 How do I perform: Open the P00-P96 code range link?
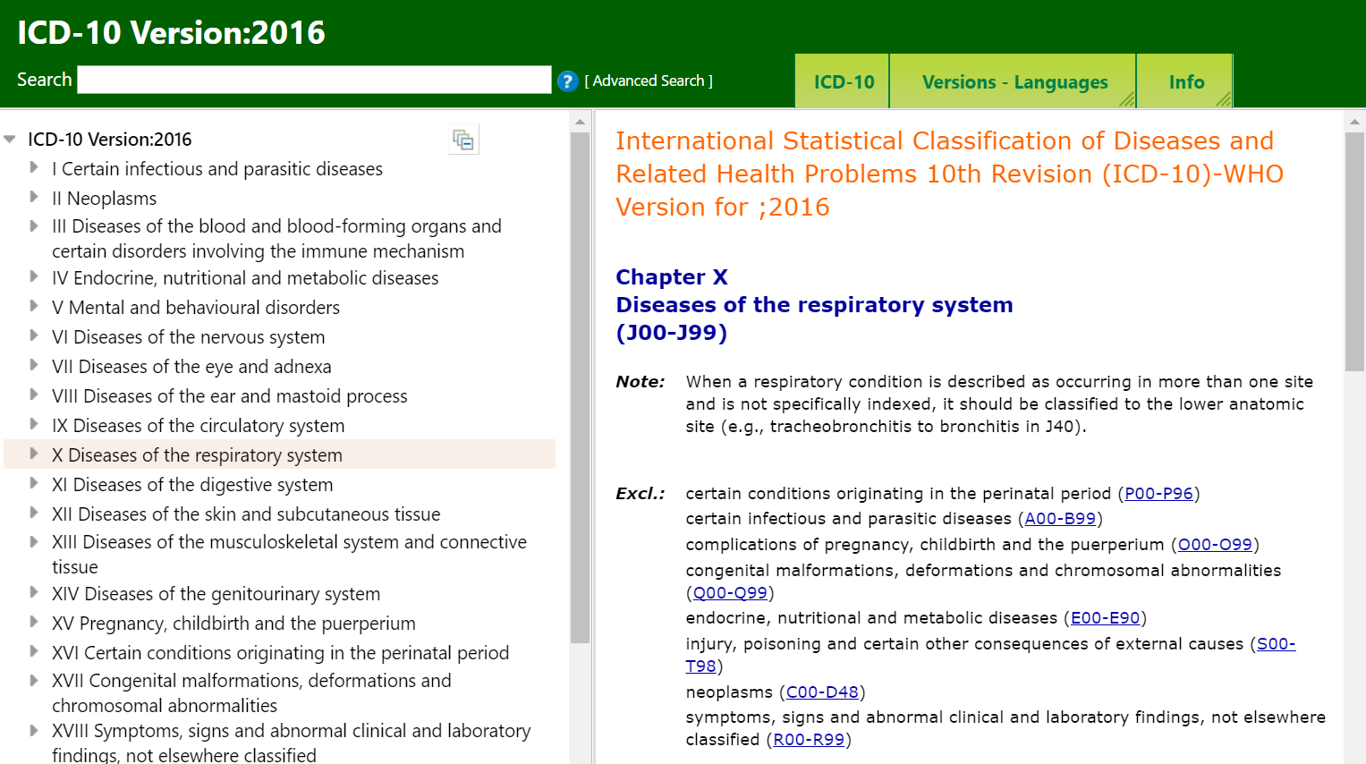point(1158,494)
